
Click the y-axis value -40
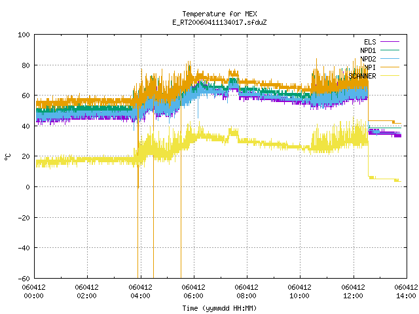point(24,248)
